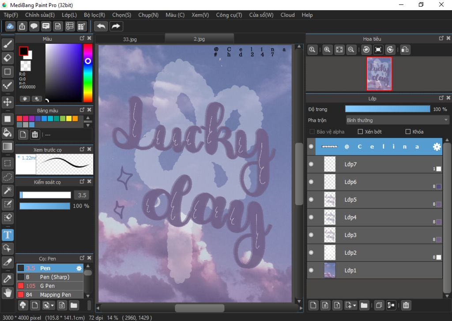Screen dimensions: 452x321
Task: Select the Magic Wand tool
Action: coord(8,190)
